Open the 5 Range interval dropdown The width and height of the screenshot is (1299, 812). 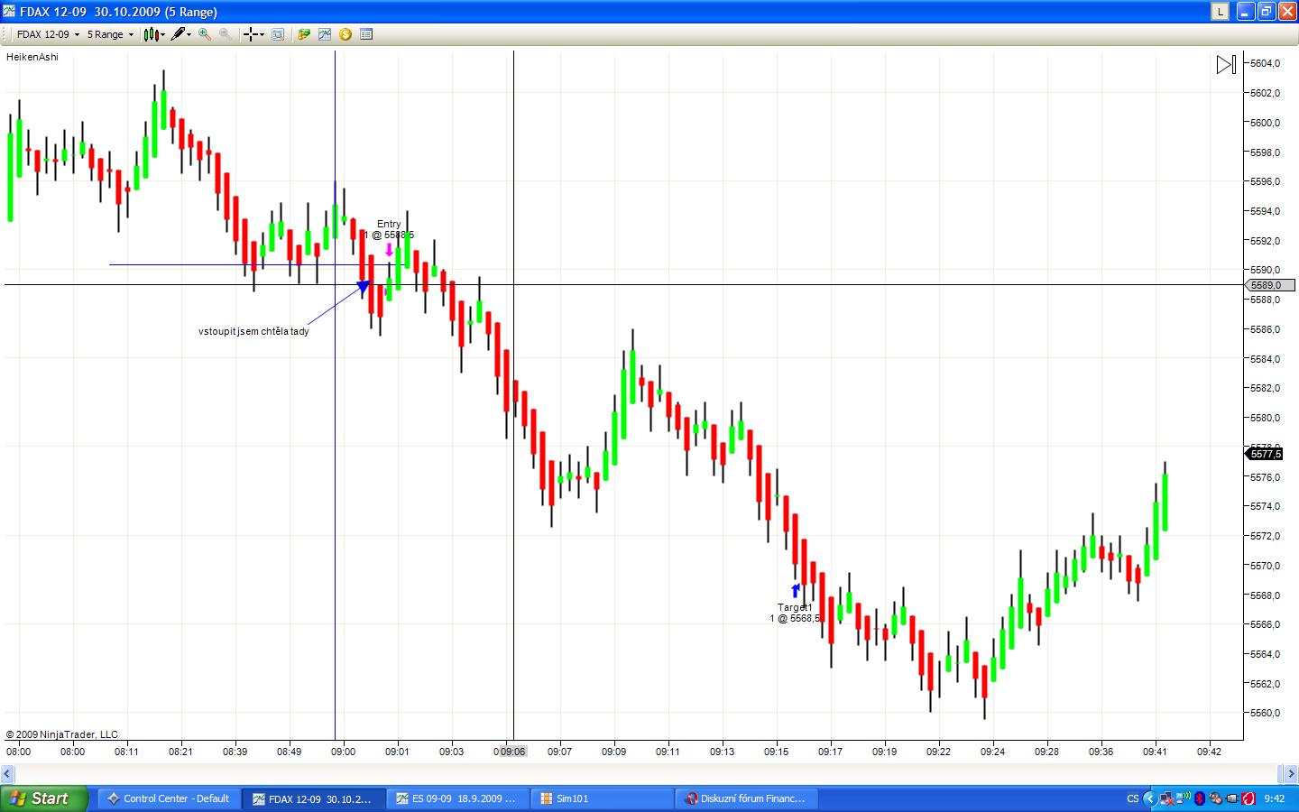pyautogui.click(x=110, y=34)
